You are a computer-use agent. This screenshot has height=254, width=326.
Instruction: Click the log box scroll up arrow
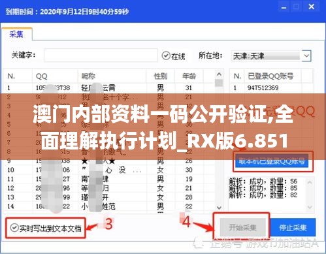click(x=310, y=182)
